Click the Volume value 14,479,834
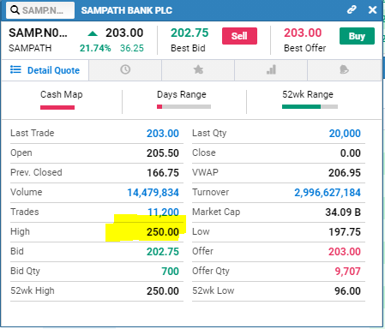The image size is (385, 329). (x=153, y=193)
